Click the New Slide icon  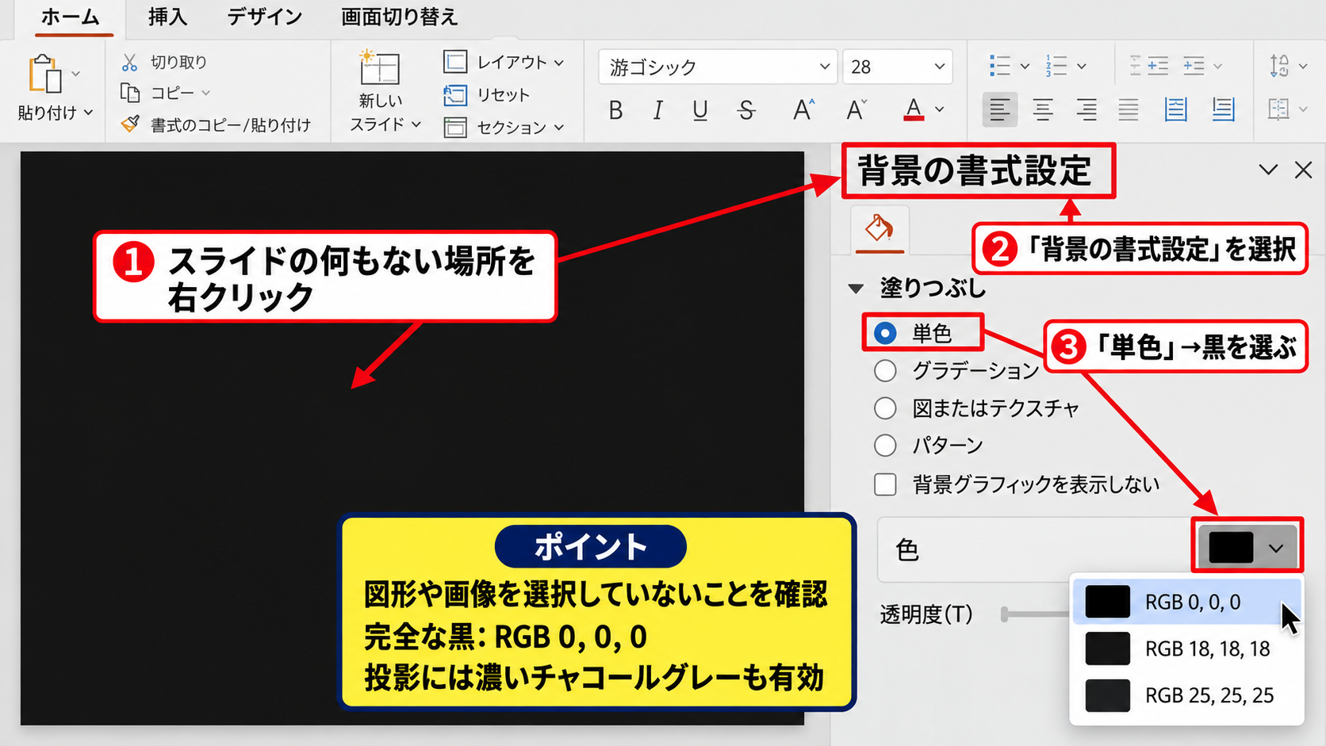(x=379, y=67)
